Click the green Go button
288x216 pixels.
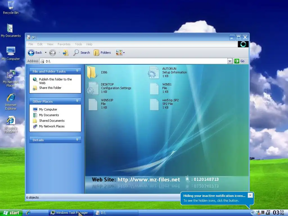pos(239,61)
